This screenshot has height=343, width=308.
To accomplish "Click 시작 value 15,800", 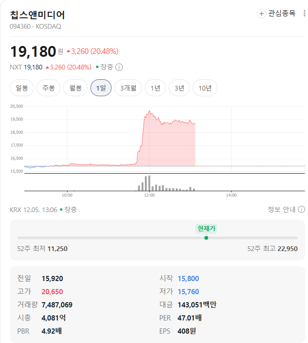I will tap(188, 278).
